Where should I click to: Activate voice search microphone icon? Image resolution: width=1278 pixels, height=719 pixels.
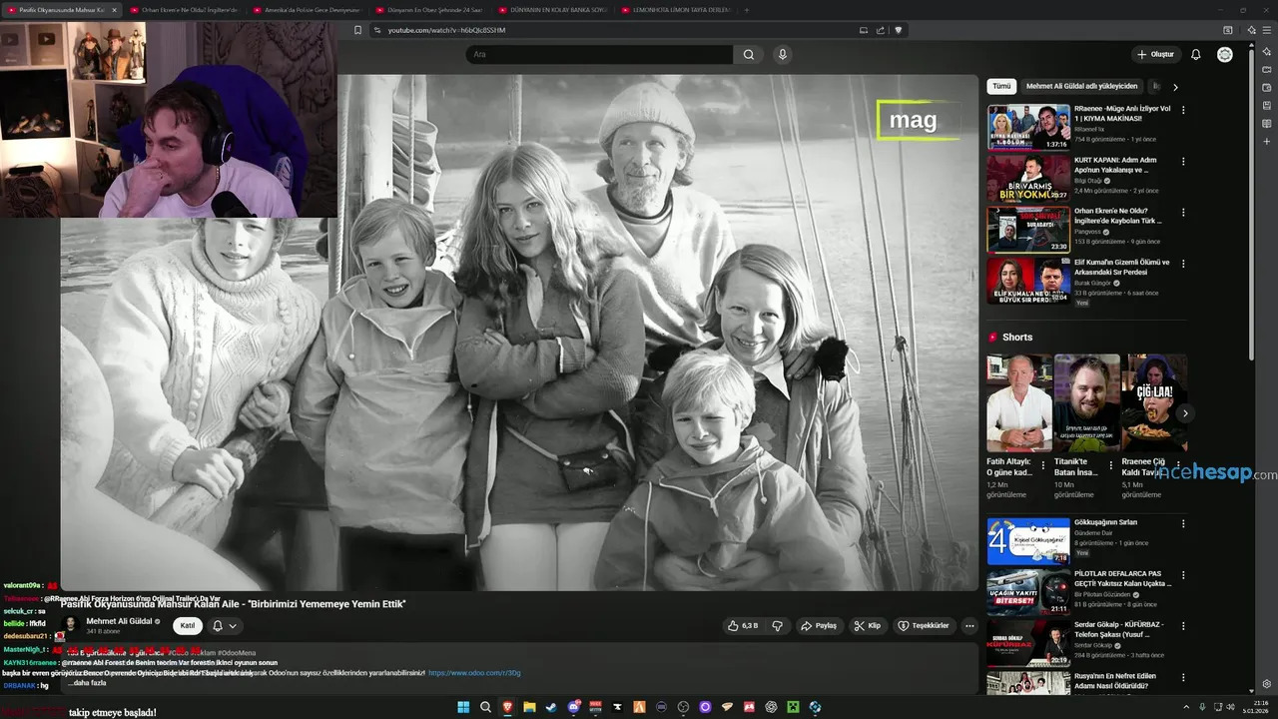click(x=783, y=55)
